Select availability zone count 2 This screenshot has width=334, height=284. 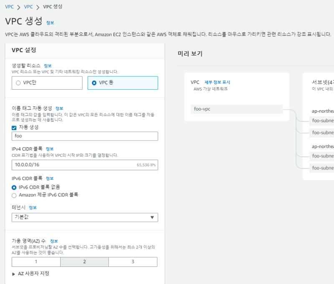click(84, 262)
